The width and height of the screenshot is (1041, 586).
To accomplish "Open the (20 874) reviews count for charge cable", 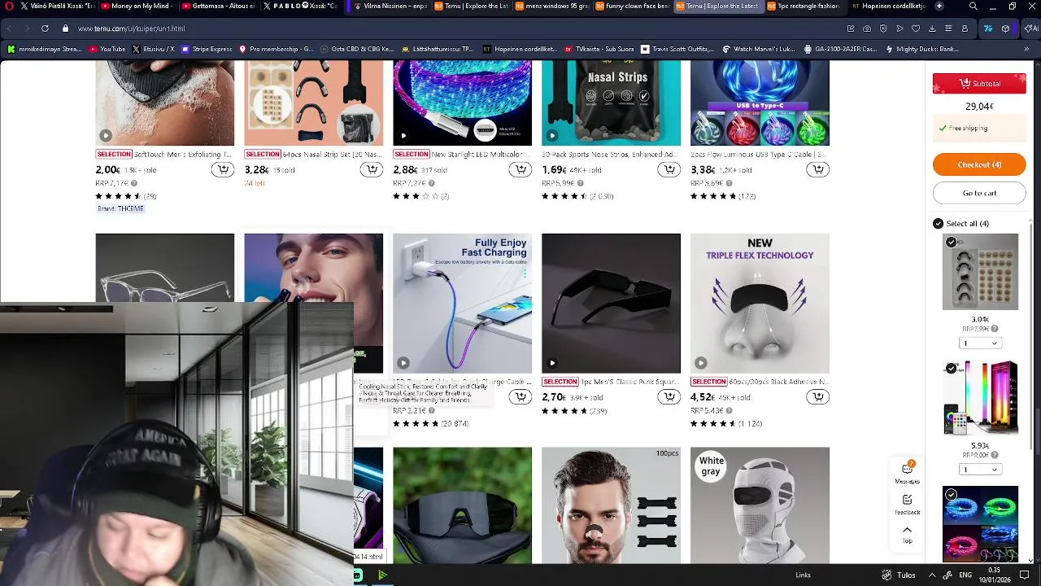I will 455,424.
